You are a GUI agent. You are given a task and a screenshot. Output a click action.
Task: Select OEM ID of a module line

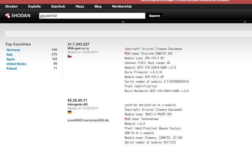139,133
